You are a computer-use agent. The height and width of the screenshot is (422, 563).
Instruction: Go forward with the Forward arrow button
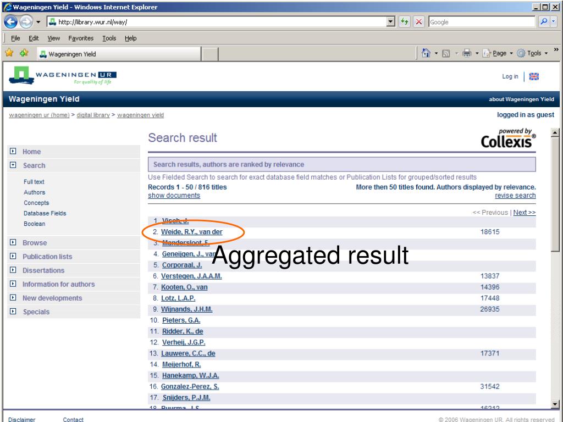click(x=26, y=22)
